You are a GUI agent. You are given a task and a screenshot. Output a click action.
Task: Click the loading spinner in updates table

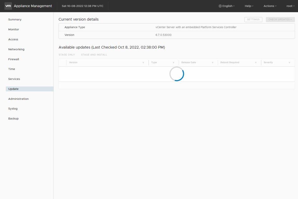[x=177, y=74]
